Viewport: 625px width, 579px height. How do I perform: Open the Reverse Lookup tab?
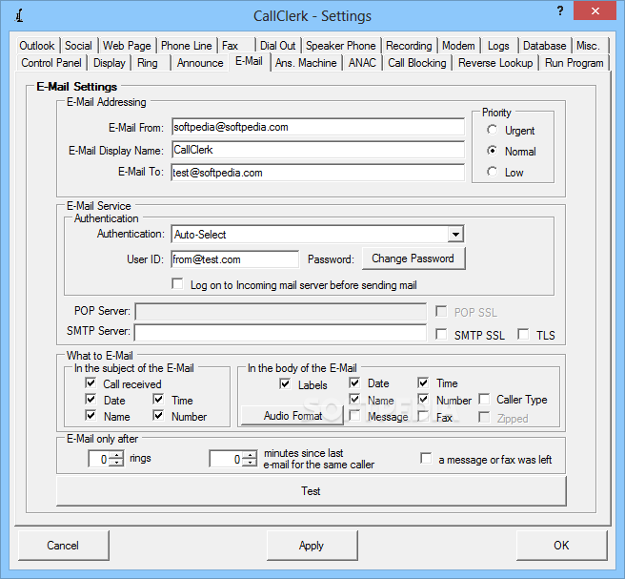495,63
